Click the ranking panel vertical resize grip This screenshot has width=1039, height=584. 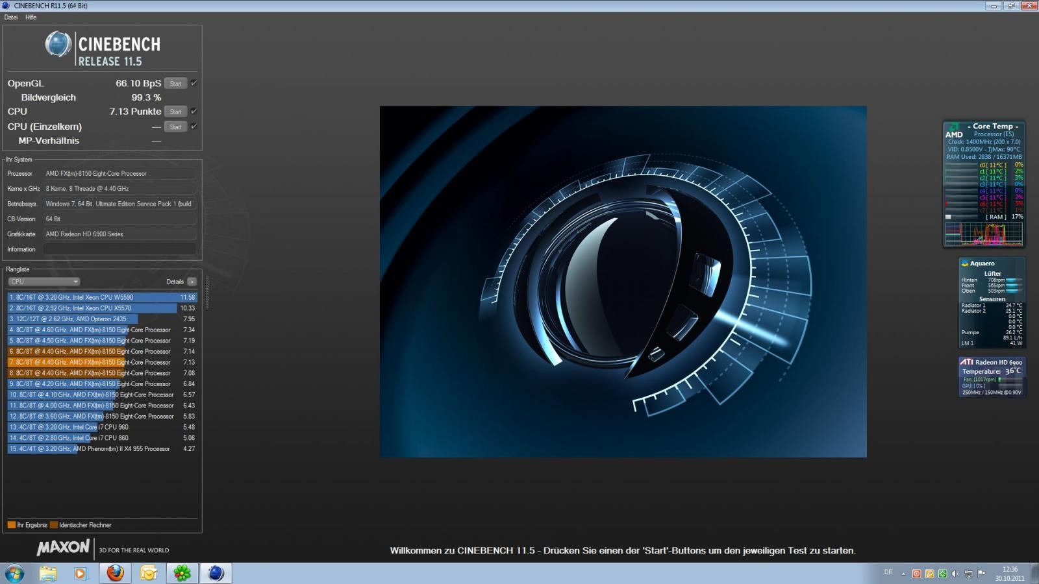207,292
